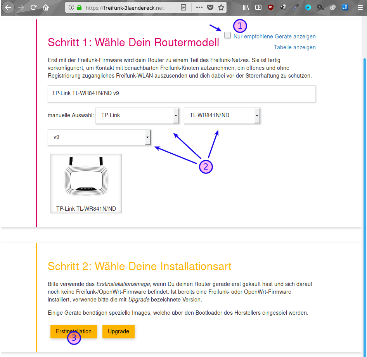Open the cookie extension icon
The width and height of the screenshot is (367, 357).
(332, 7)
